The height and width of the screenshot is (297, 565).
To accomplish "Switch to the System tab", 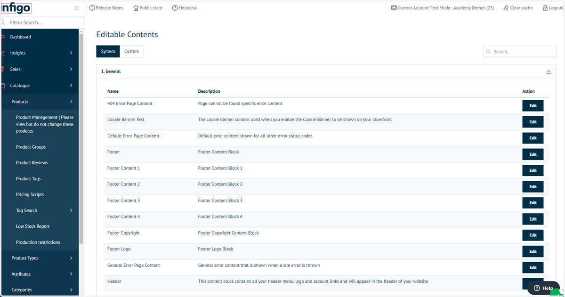I will 108,51.
